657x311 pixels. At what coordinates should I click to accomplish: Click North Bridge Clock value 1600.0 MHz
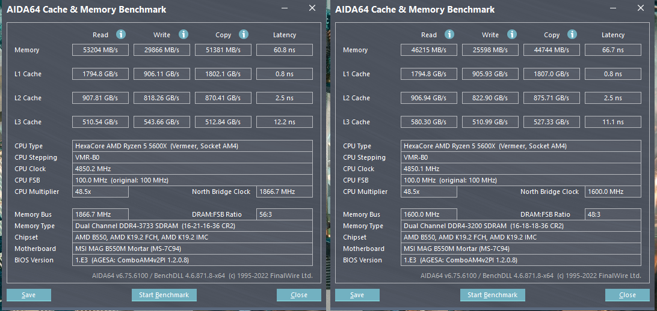(x=613, y=192)
